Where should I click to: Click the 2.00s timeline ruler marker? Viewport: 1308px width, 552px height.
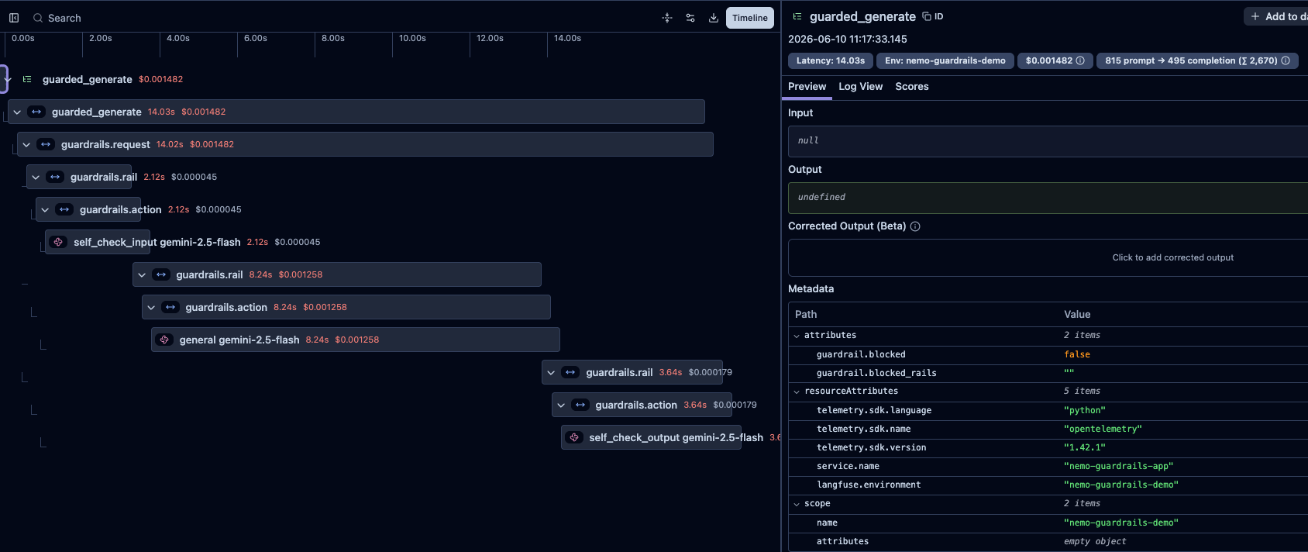(x=101, y=38)
